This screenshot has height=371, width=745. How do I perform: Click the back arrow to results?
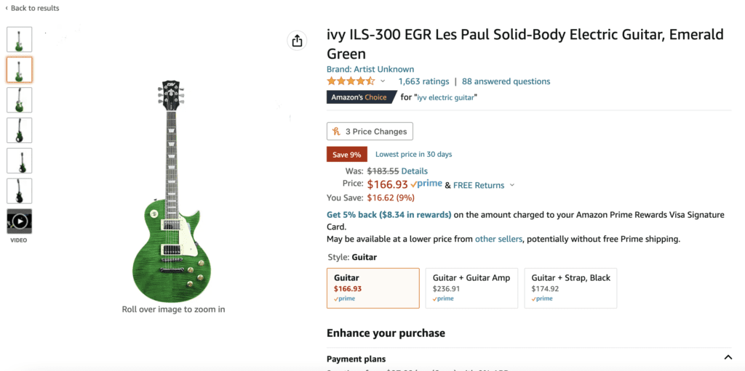pos(7,9)
